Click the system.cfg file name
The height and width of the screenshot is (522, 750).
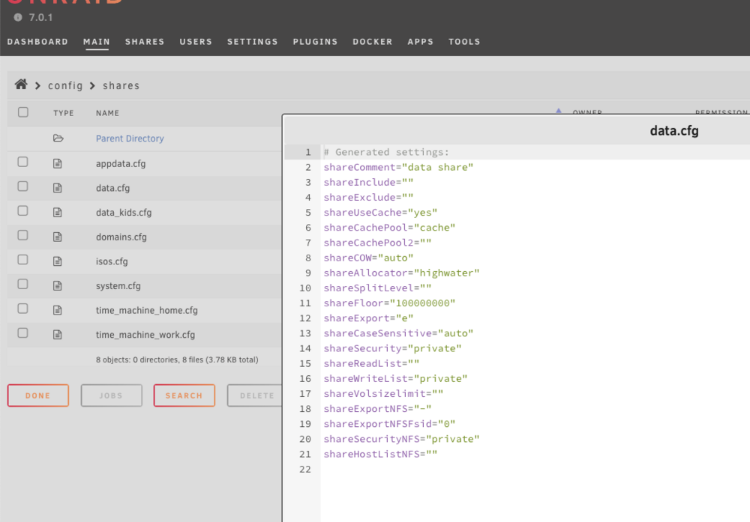click(118, 285)
